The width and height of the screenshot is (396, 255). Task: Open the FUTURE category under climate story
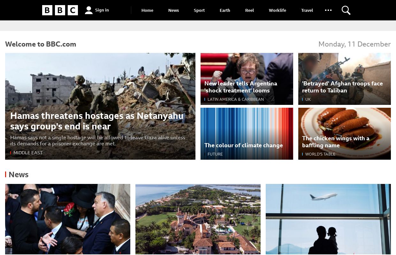pyautogui.click(x=215, y=154)
